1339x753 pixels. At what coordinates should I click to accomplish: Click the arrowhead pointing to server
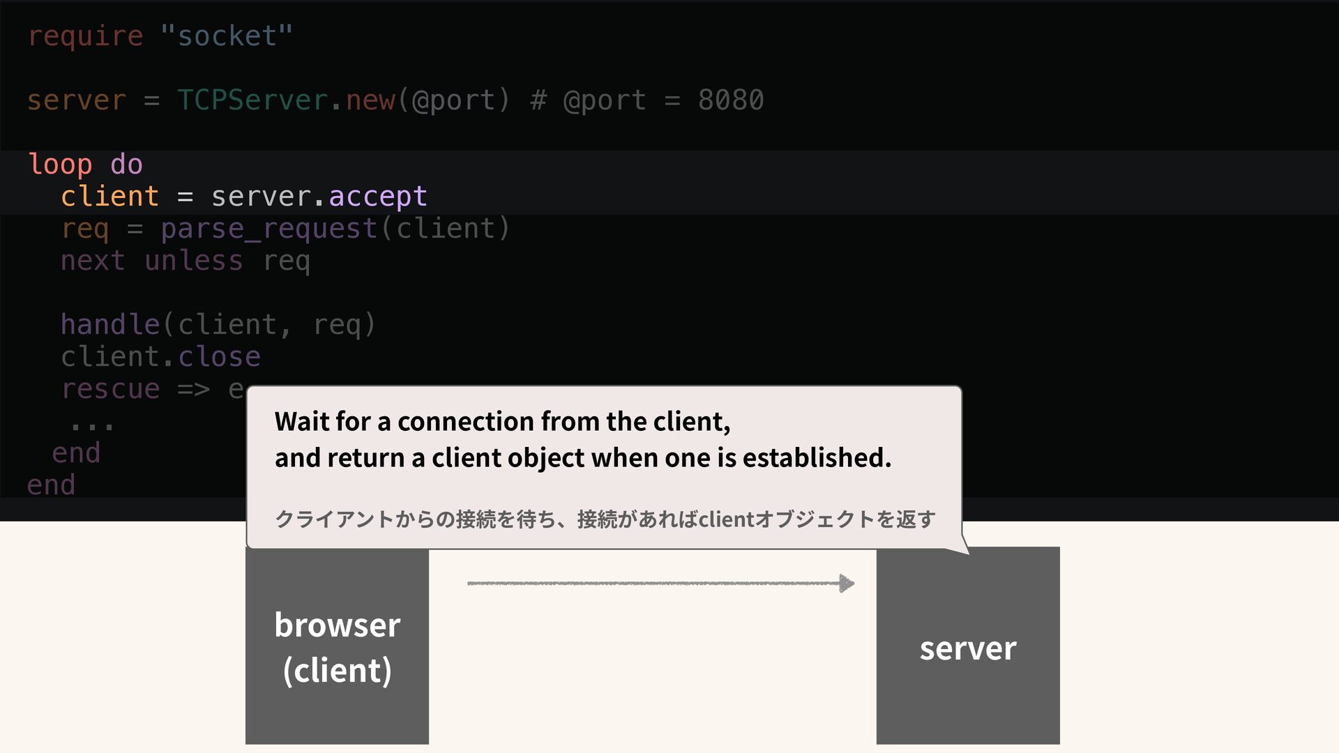[847, 583]
